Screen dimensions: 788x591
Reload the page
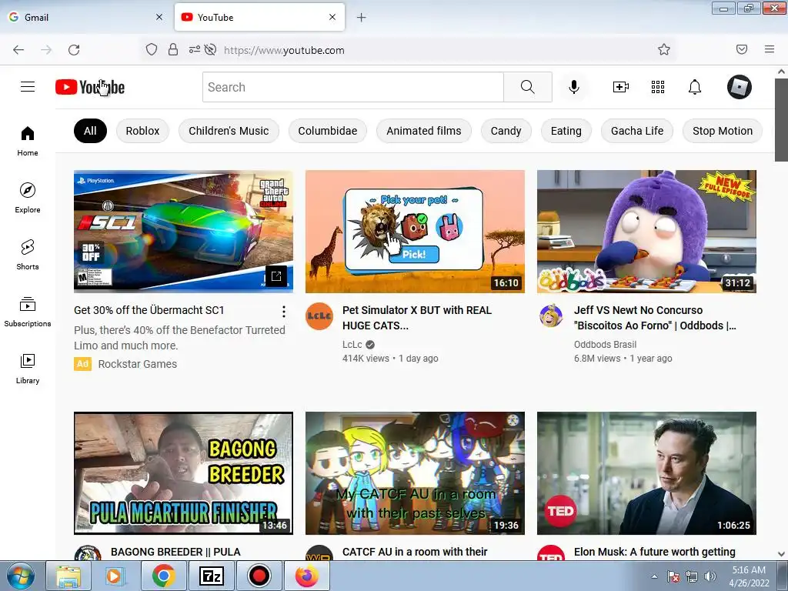[x=74, y=50]
